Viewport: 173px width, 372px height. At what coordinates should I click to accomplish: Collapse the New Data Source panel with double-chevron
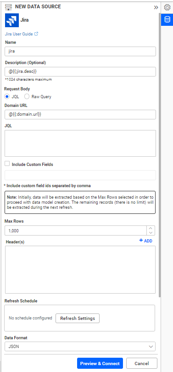(x=156, y=7)
